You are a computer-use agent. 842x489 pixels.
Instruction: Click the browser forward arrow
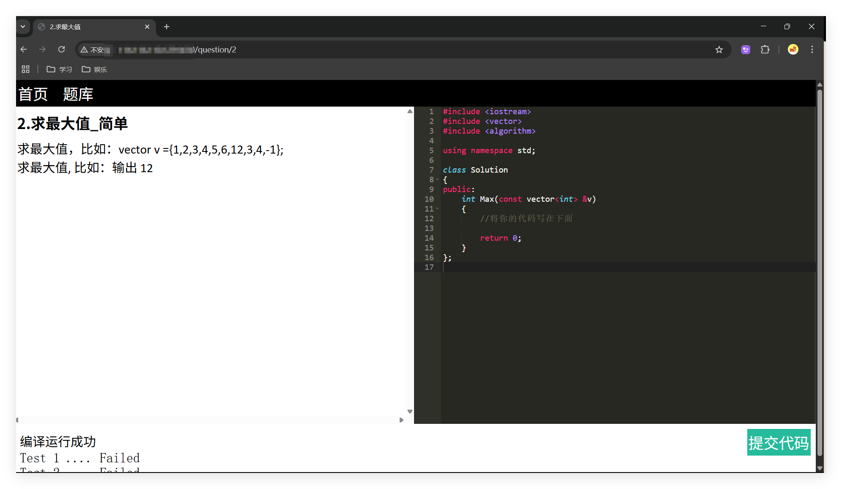pyautogui.click(x=42, y=49)
